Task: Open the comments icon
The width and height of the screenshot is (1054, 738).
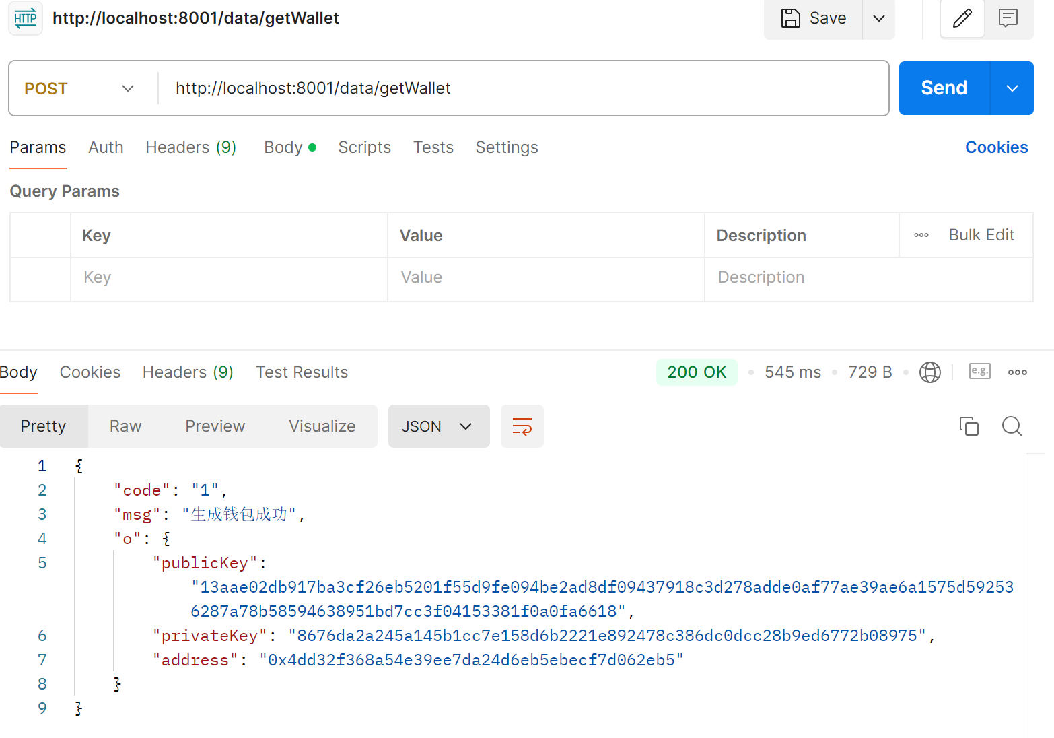Action: (x=1008, y=18)
